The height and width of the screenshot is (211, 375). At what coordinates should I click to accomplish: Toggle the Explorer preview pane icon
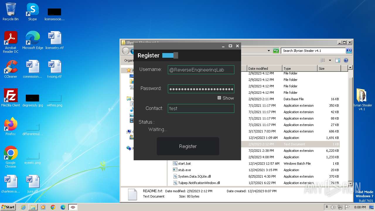(x=338, y=60)
